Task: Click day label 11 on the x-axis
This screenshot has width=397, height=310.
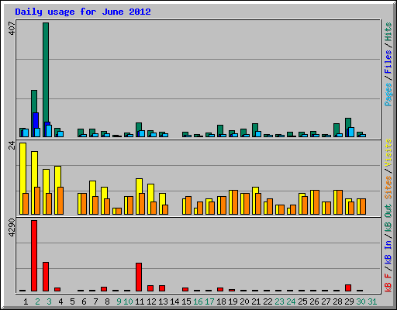Action: [140, 301]
